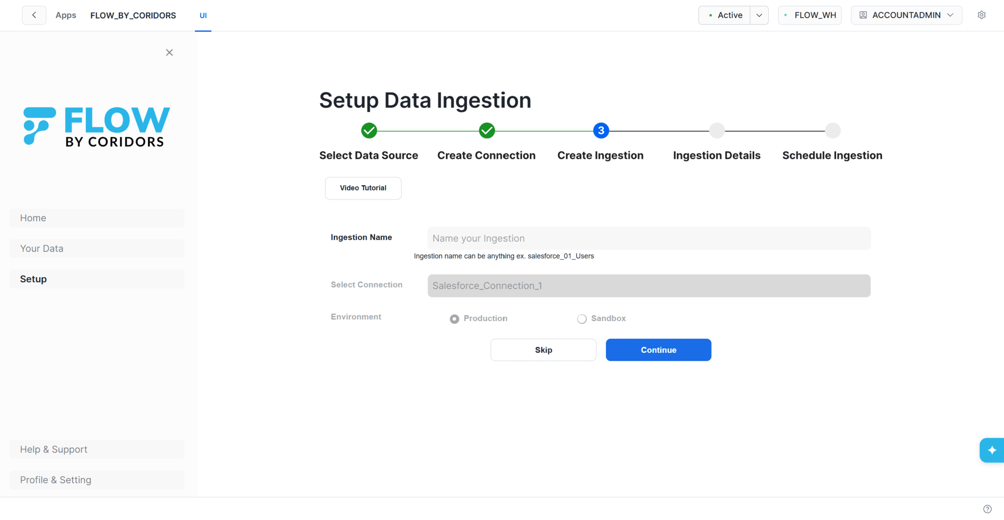Open Your Data in the sidebar
Image resolution: width=1004 pixels, height=520 pixels.
pyautogui.click(x=97, y=248)
